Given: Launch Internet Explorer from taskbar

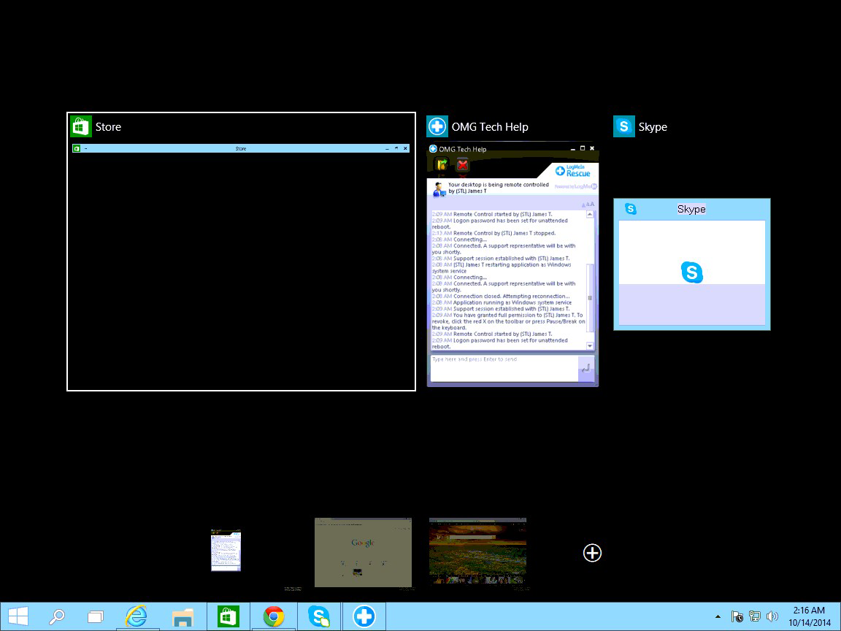Looking at the screenshot, I should click(136, 616).
